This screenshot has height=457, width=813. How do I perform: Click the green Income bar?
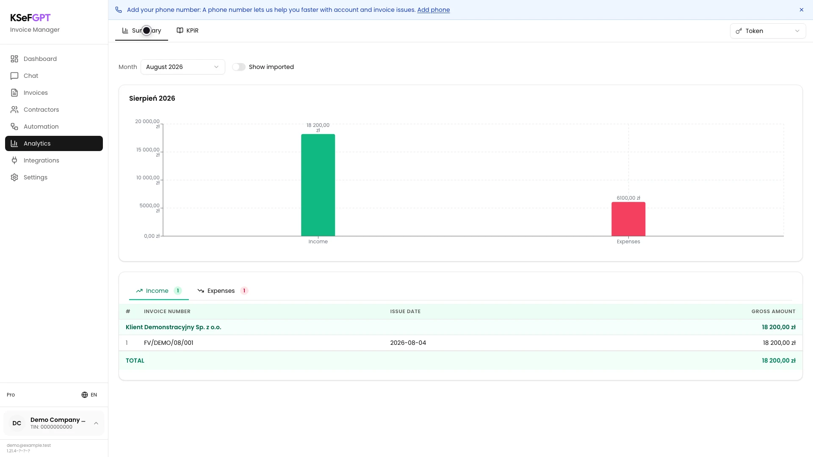tap(318, 185)
